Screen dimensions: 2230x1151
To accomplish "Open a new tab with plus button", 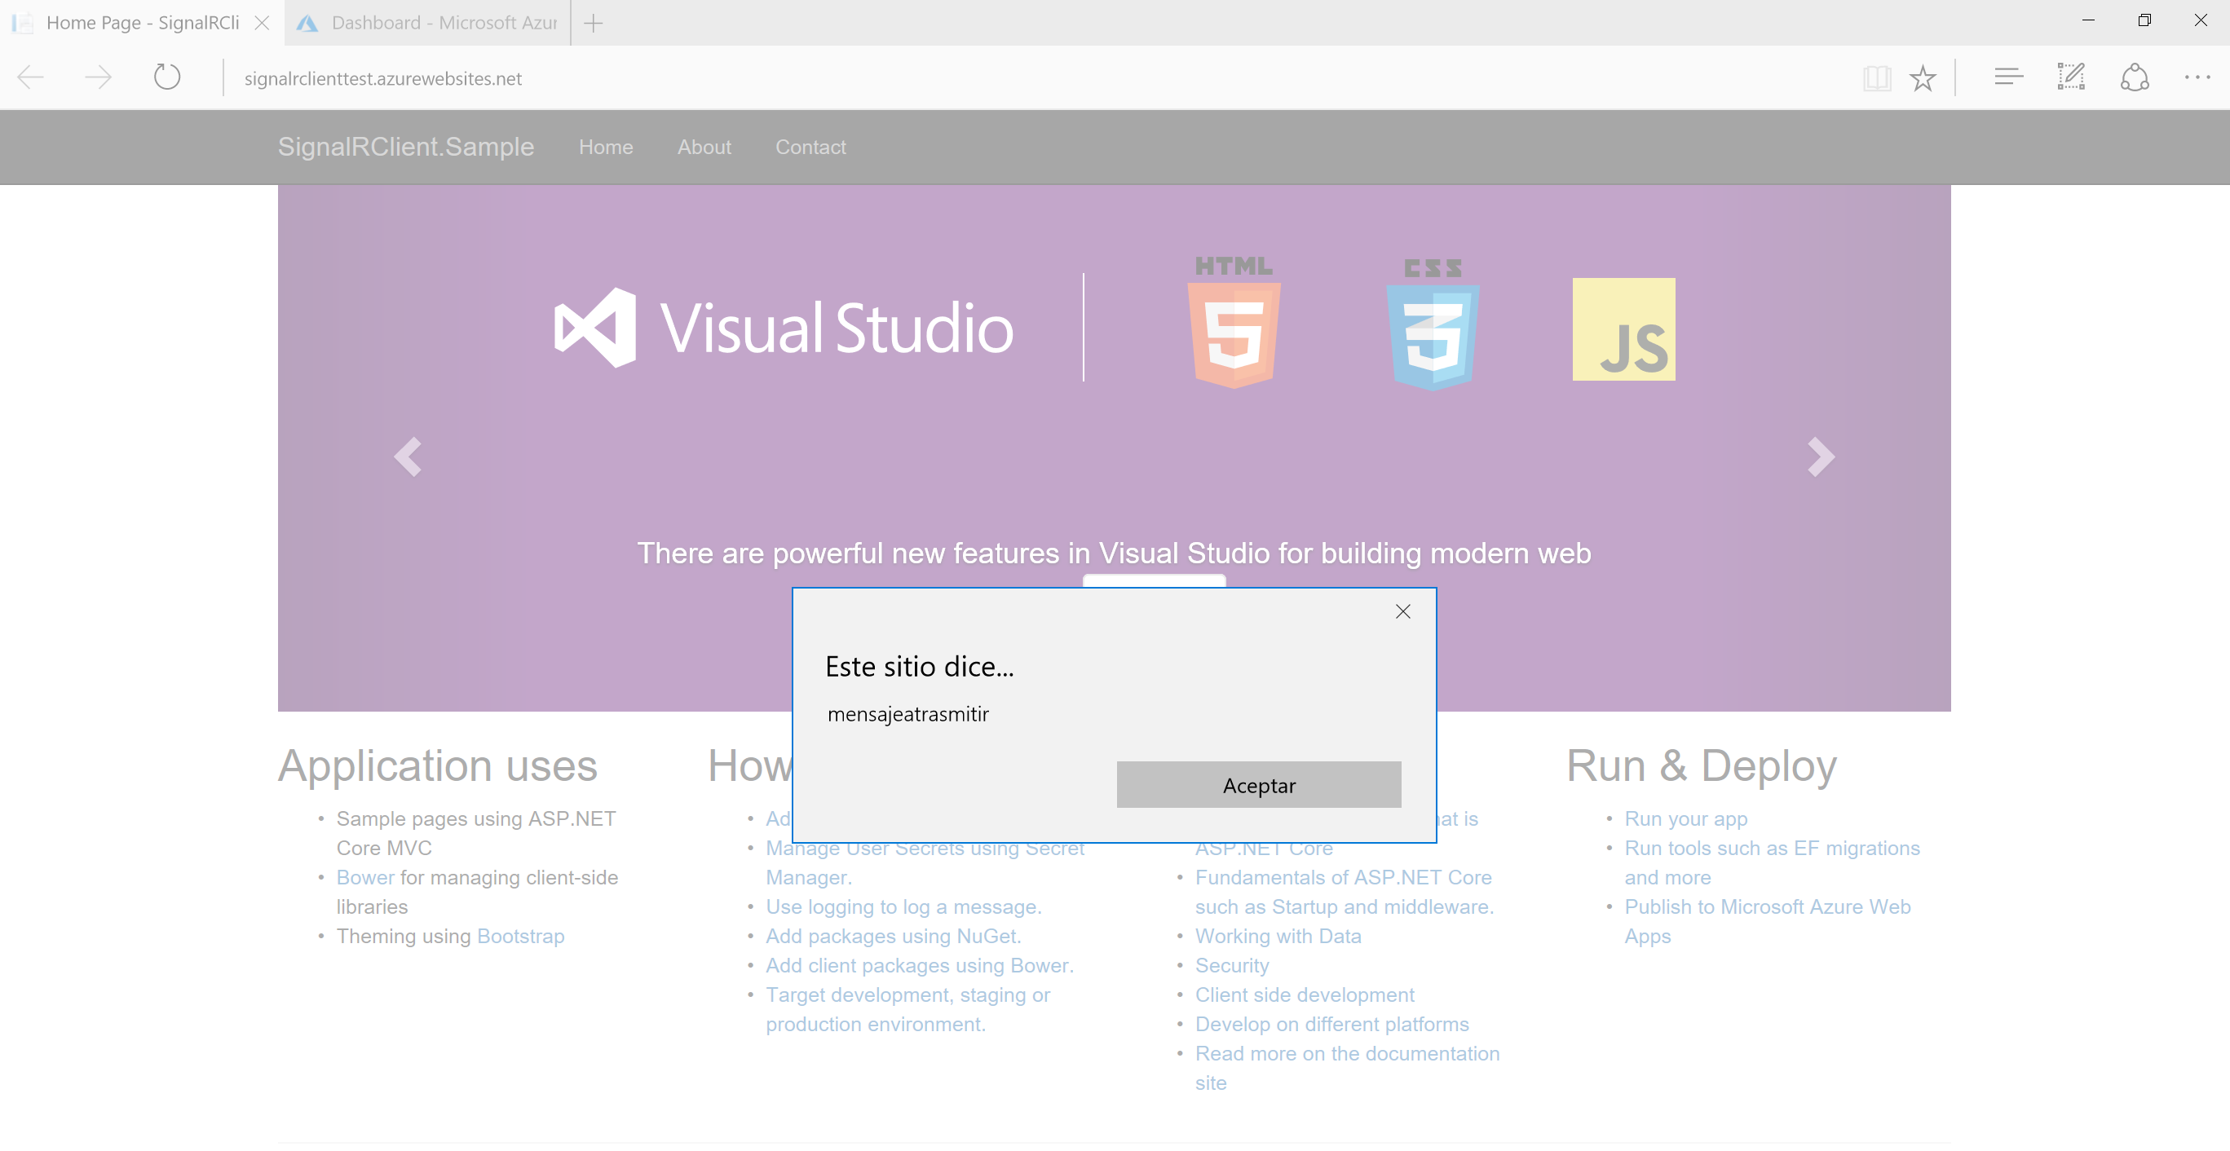I will coord(593,24).
